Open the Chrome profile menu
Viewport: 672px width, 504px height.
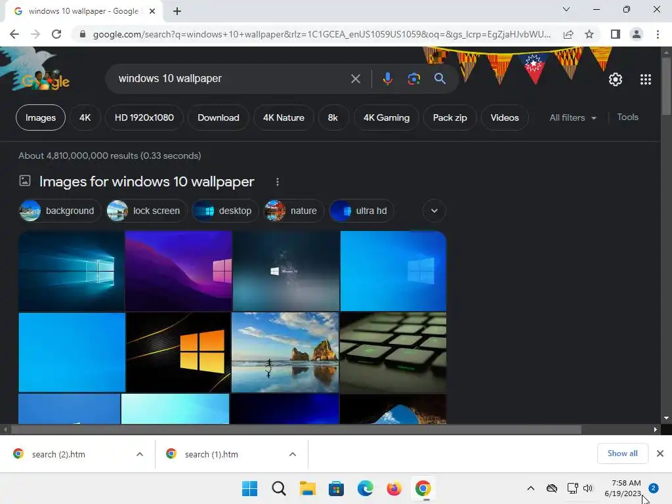[637, 34]
